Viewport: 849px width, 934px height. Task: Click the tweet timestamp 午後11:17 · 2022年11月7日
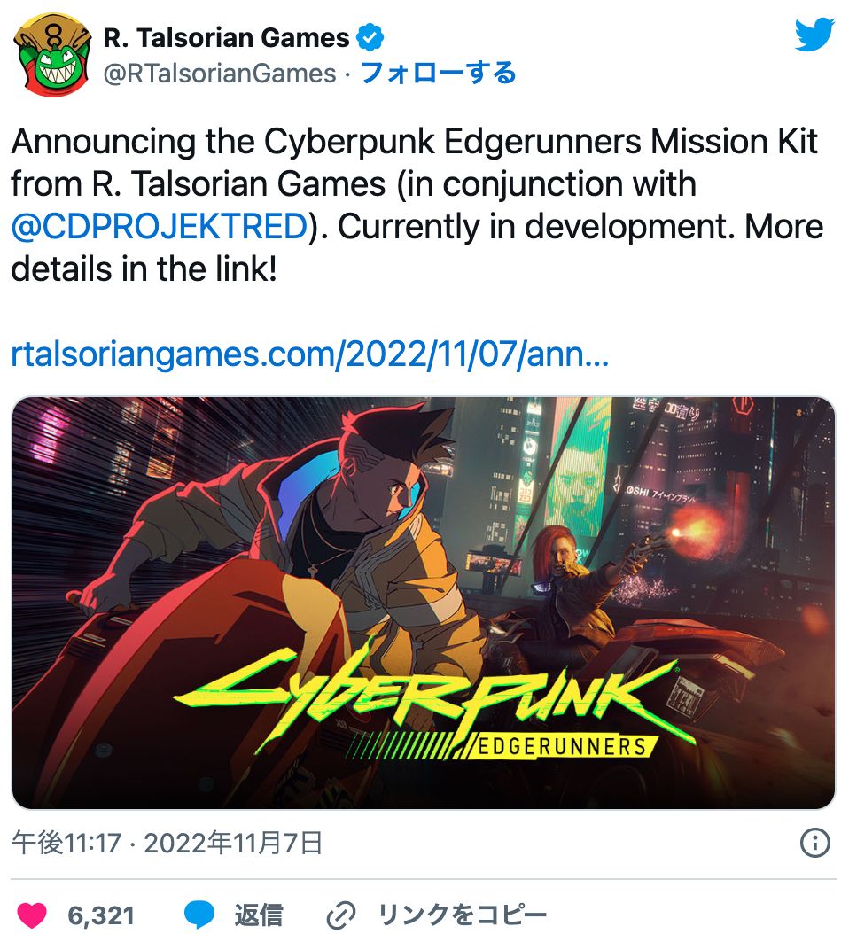click(167, 843)
